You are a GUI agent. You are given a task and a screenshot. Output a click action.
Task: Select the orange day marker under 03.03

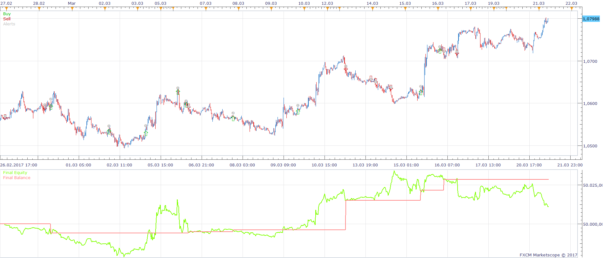point(137,9)
